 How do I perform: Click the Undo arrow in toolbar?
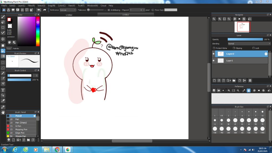point(39,10)
